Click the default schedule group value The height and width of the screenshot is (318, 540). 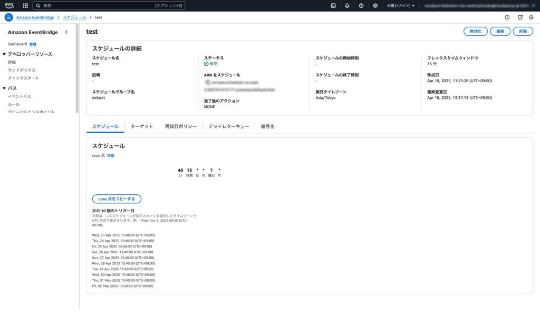[x=99, y=97]
